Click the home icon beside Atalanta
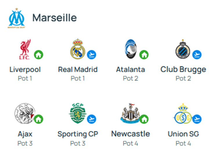The image size is (209, 160). pyautogui.click(x=144, y=54)
